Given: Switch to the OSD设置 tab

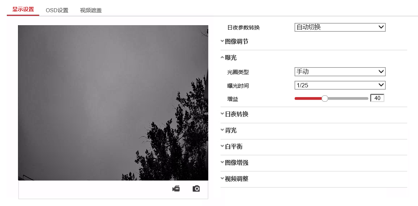Looking at the screenshot, I should click(x=57, y=10).
